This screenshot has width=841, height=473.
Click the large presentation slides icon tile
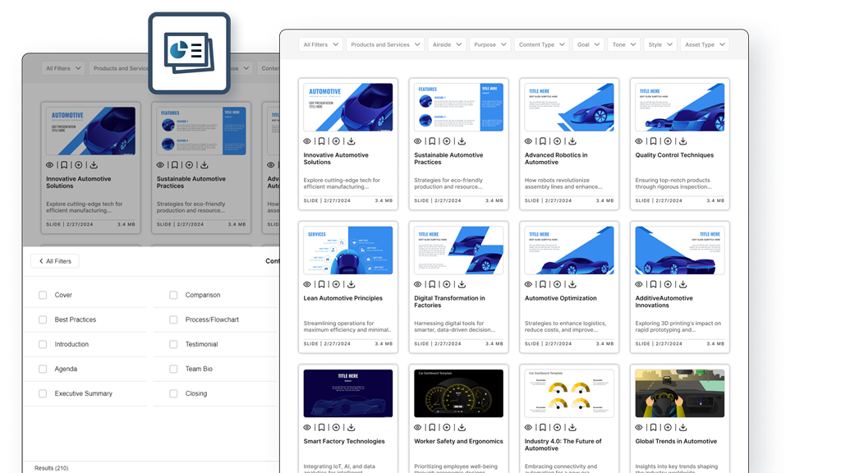coord(190,53)
